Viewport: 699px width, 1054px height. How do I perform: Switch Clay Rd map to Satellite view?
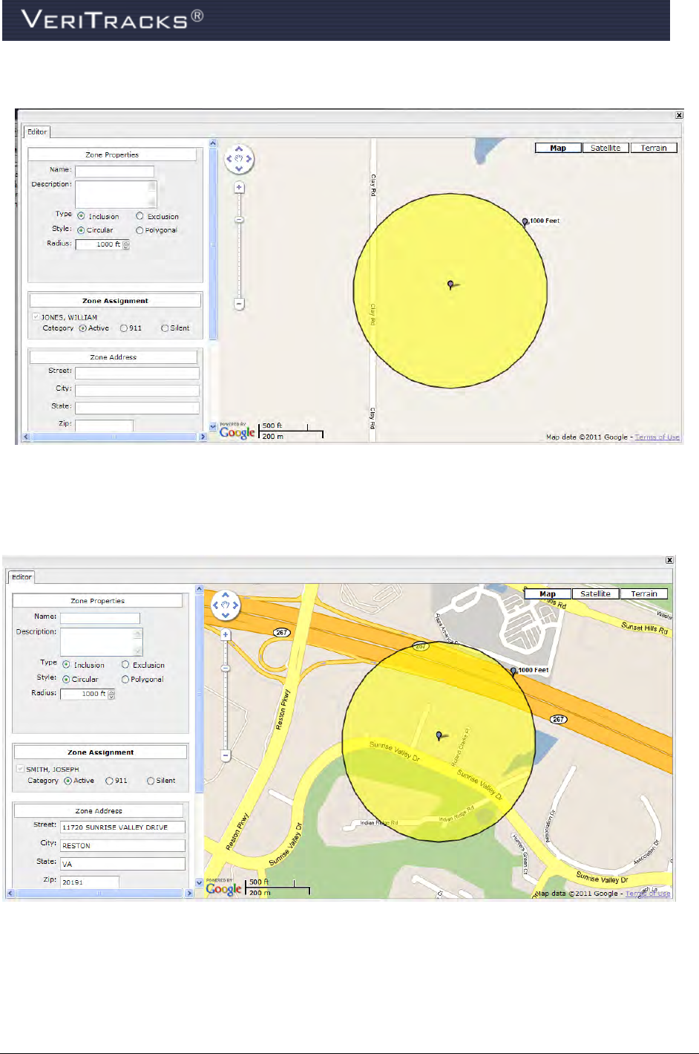606,148
